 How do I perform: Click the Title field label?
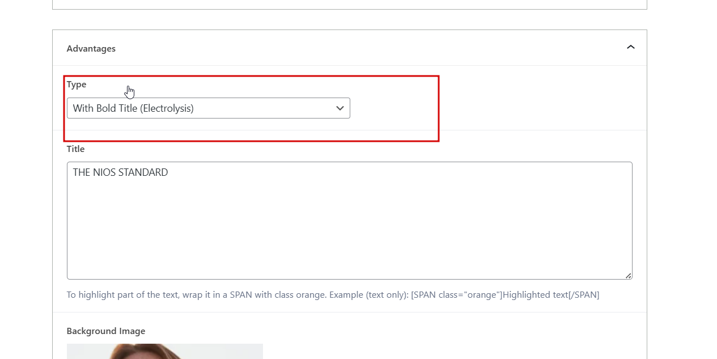click(x=75, y=149)
